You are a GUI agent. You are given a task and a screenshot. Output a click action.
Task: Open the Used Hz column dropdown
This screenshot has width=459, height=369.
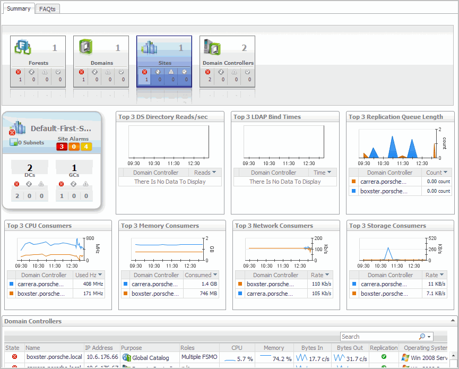99,275
